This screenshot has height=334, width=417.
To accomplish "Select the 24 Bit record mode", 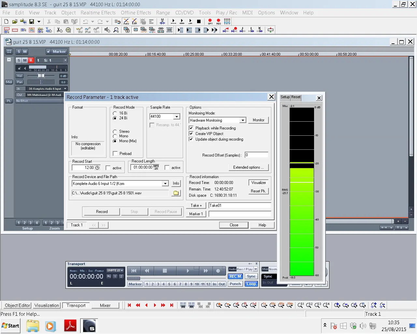I will point(115,118).
